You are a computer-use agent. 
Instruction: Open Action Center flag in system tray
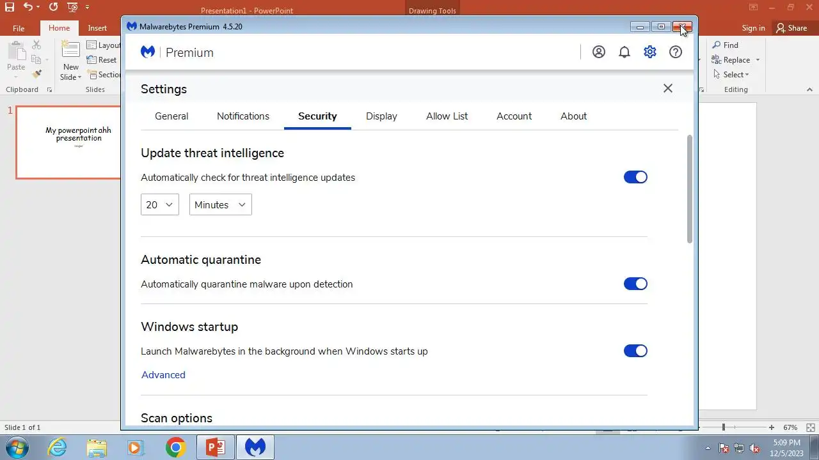tap(724, 448)
